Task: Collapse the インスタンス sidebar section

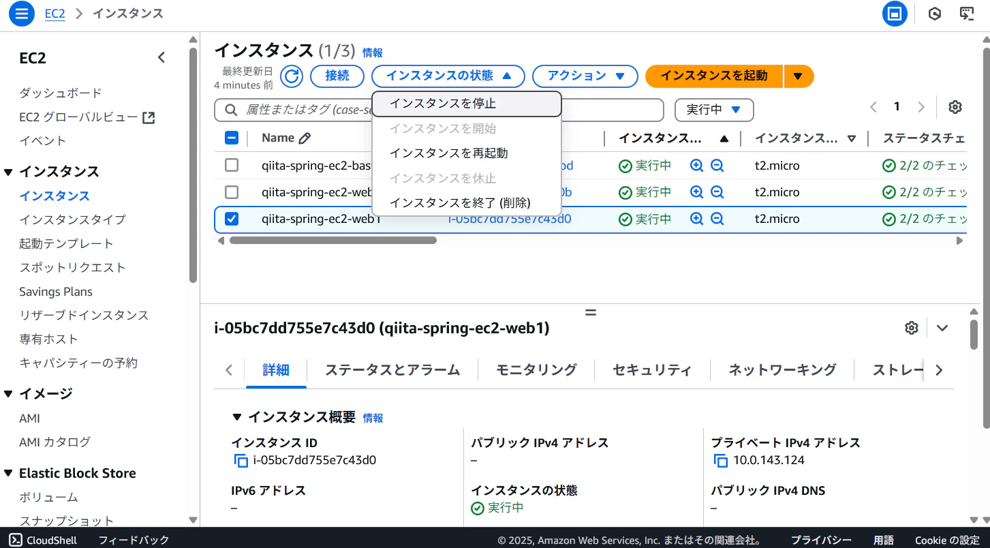Action: (8, 172)
